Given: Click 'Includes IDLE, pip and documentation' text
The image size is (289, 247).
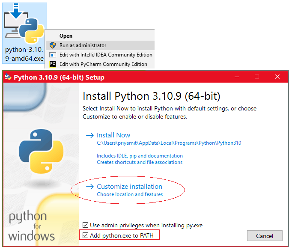Looking at the screenshot, I should tap(140, 156).
